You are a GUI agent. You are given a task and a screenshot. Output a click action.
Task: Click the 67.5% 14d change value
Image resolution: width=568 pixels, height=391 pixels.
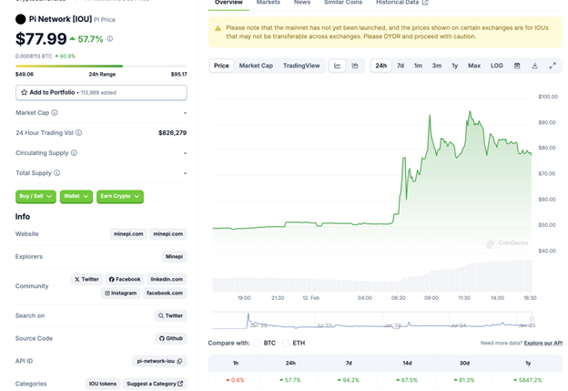pos(407,380)
